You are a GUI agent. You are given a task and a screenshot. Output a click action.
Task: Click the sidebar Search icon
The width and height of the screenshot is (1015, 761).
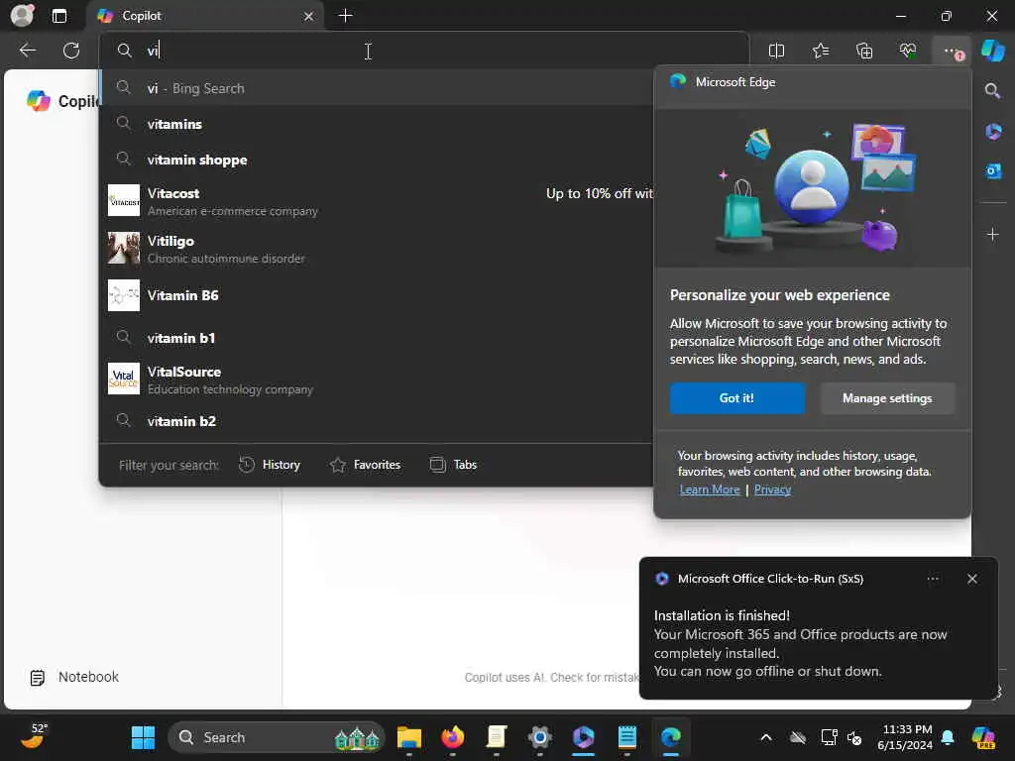[x=992, y=90]
